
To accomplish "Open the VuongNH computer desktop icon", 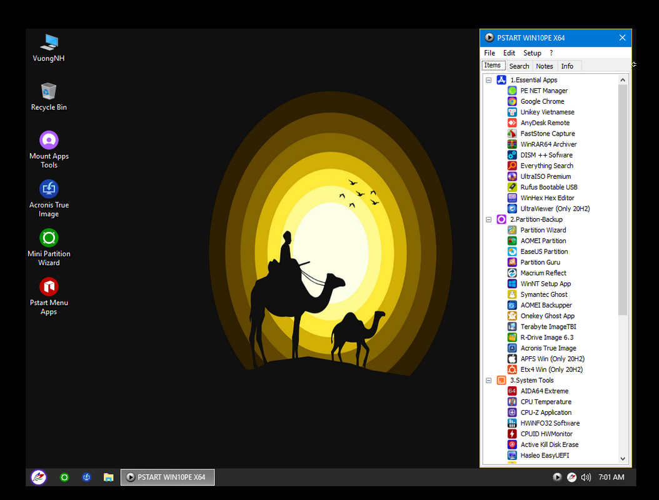I will tap(49, 47).
